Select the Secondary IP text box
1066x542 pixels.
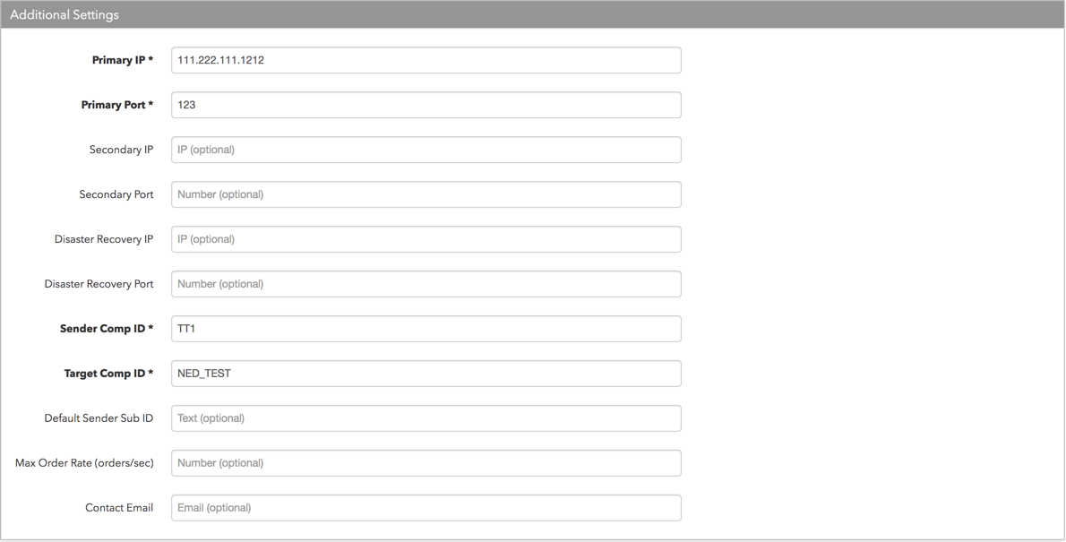click(x=426, y=150)
